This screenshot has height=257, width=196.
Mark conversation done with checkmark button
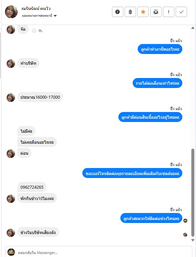point(181,12)
